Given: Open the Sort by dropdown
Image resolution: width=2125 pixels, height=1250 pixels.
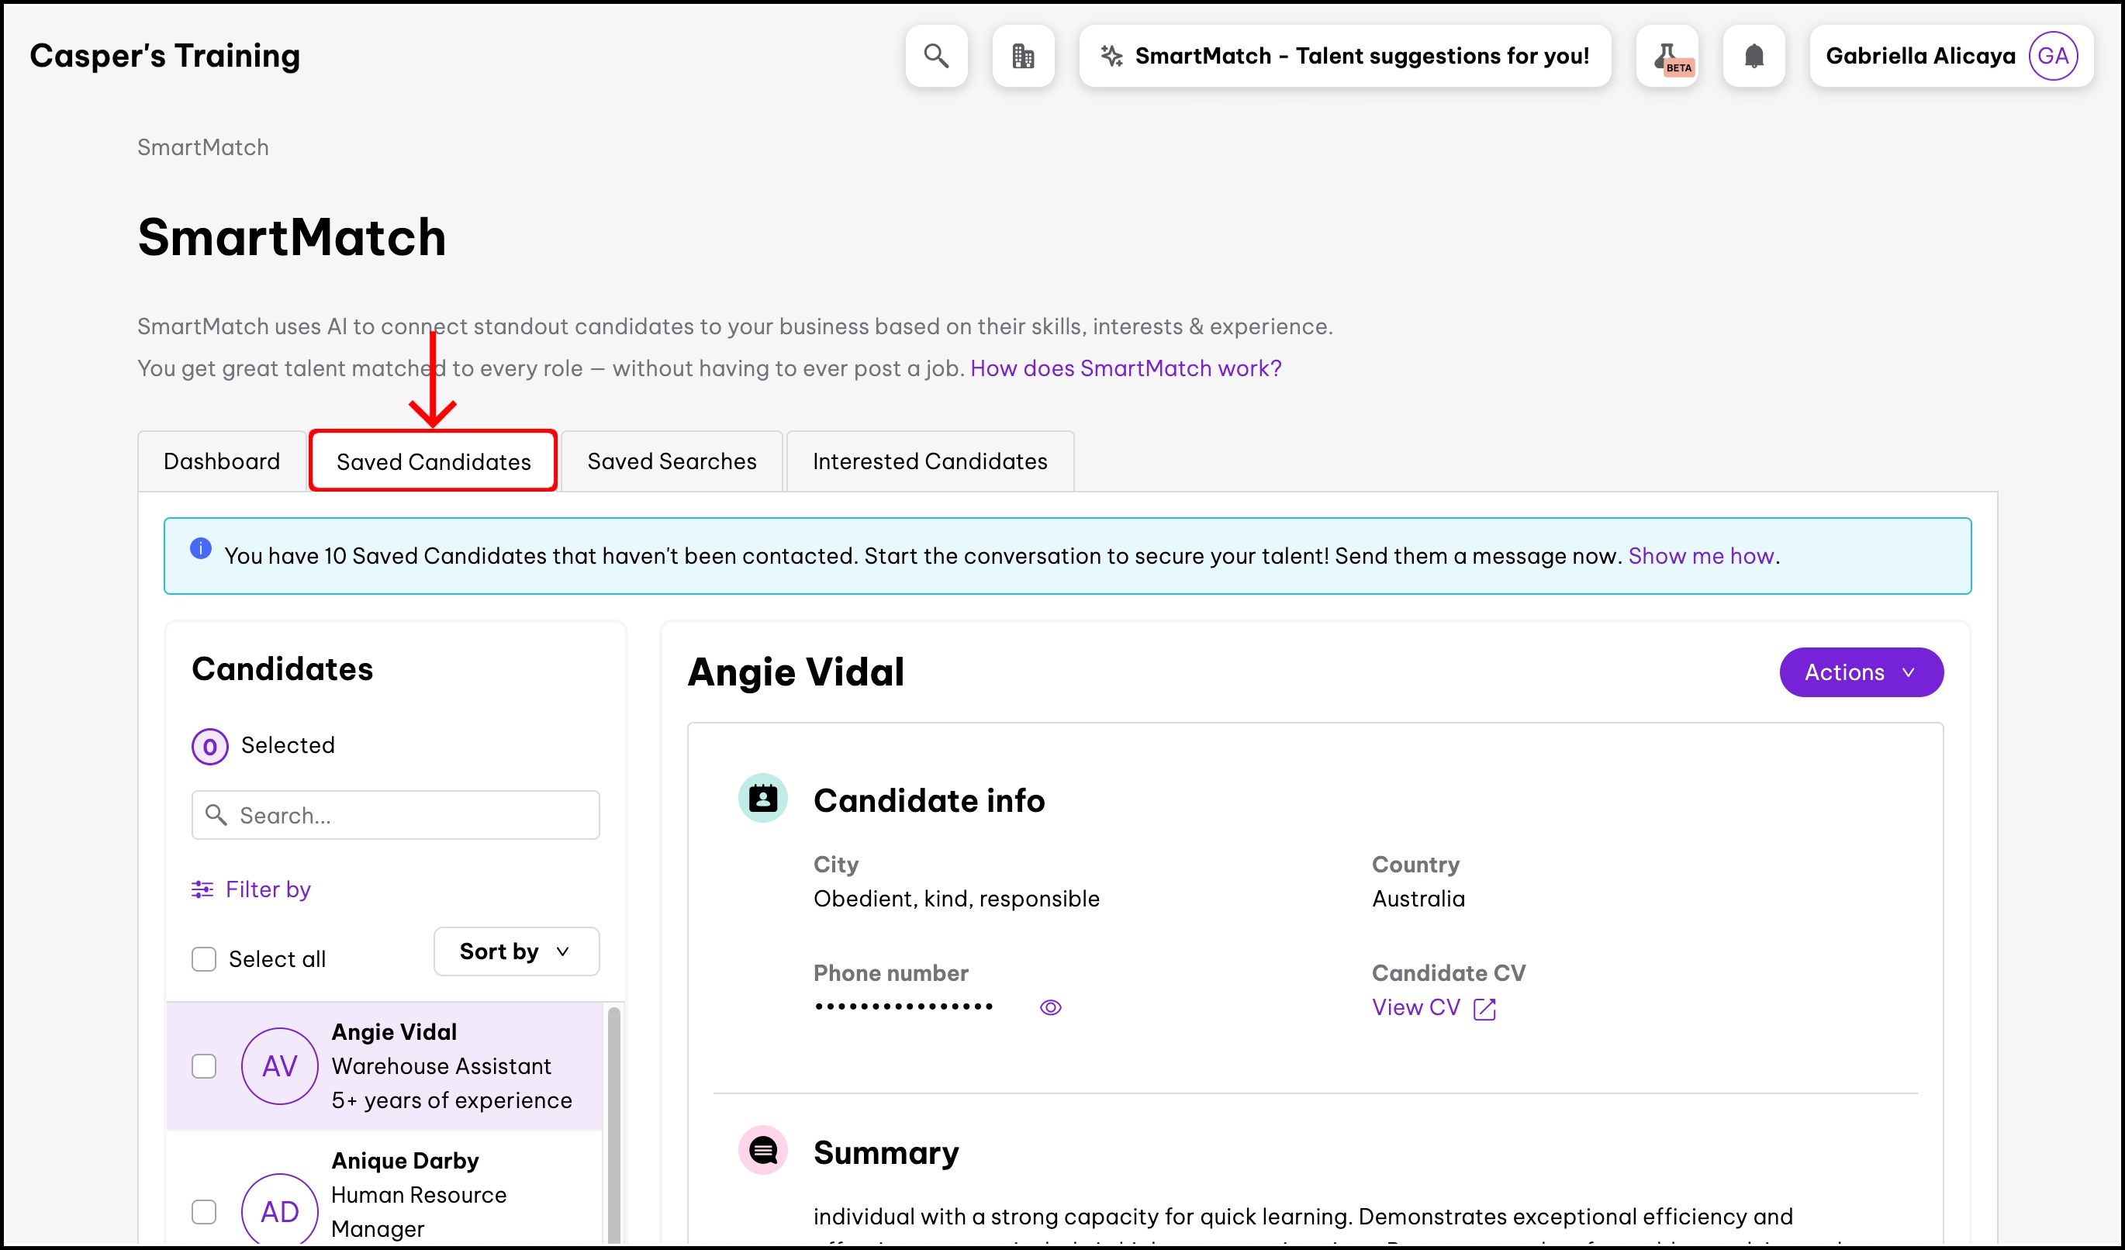Looking at the screenshot, I should [x=516, y=951].
